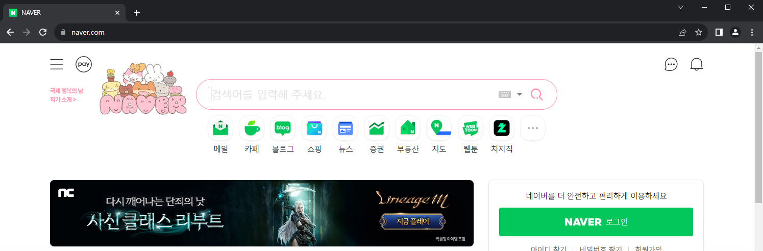Click the pink search magnifier button
763x251 pixels.
click(537, 94)
